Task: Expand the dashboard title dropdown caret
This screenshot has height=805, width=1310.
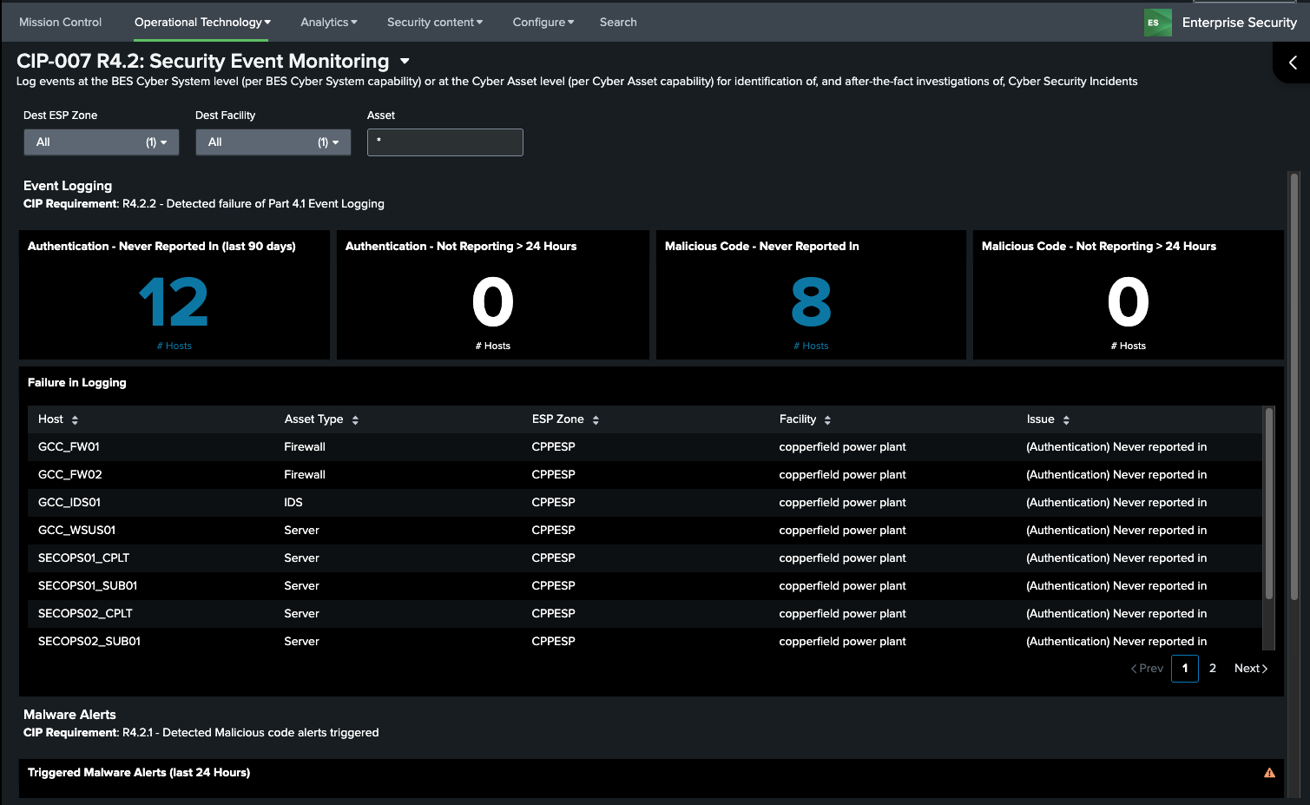Action: coord(405,62)
